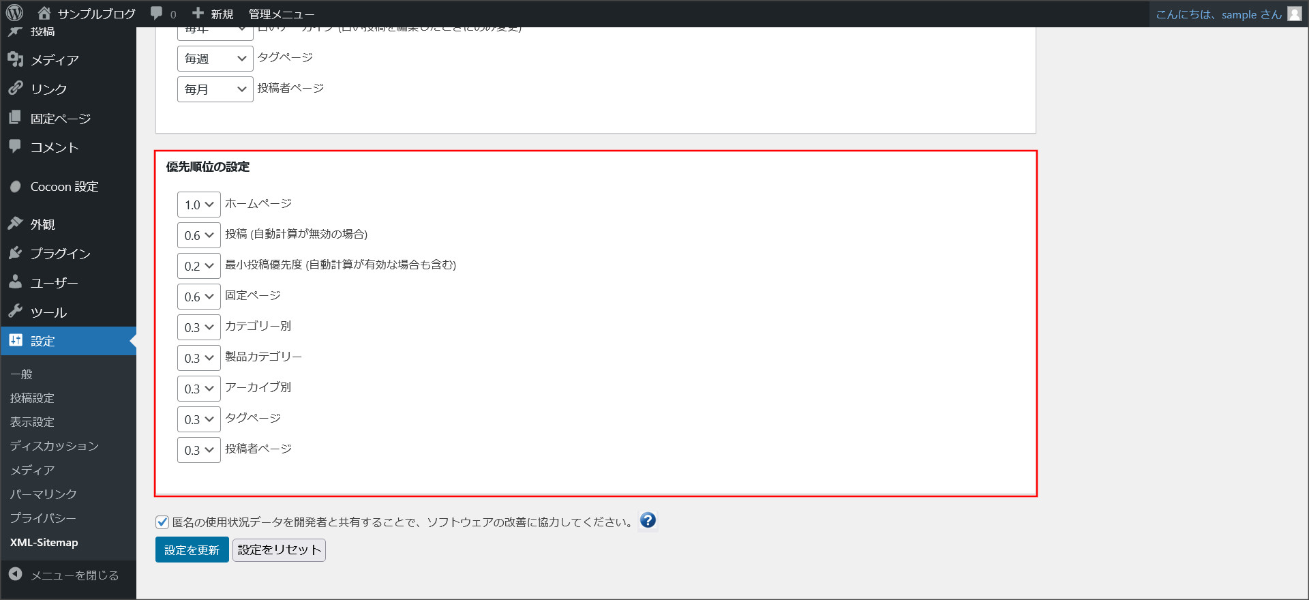1309x600 pixels.
Task: Click the メディア sidebar icon
Action: click(16, 59)
